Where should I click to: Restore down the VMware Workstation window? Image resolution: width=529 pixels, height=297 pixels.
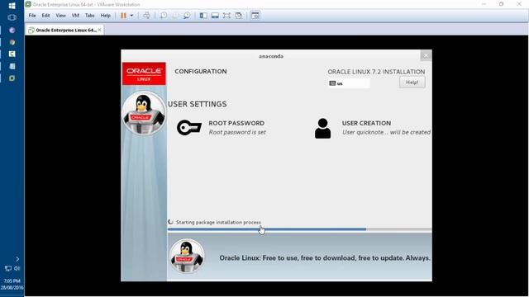point(502,4)
